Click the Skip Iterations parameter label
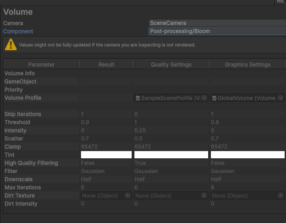Image resolution: width=286 pixels, height=223 pixels. point(23,114)
